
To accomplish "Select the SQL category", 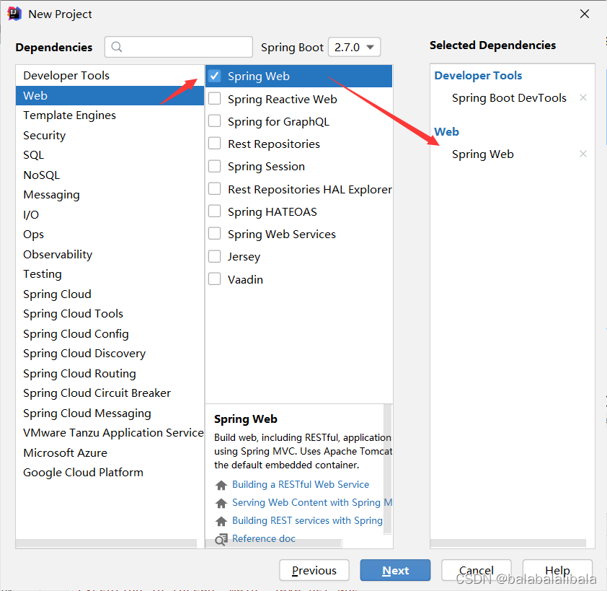I will (110, 155).
